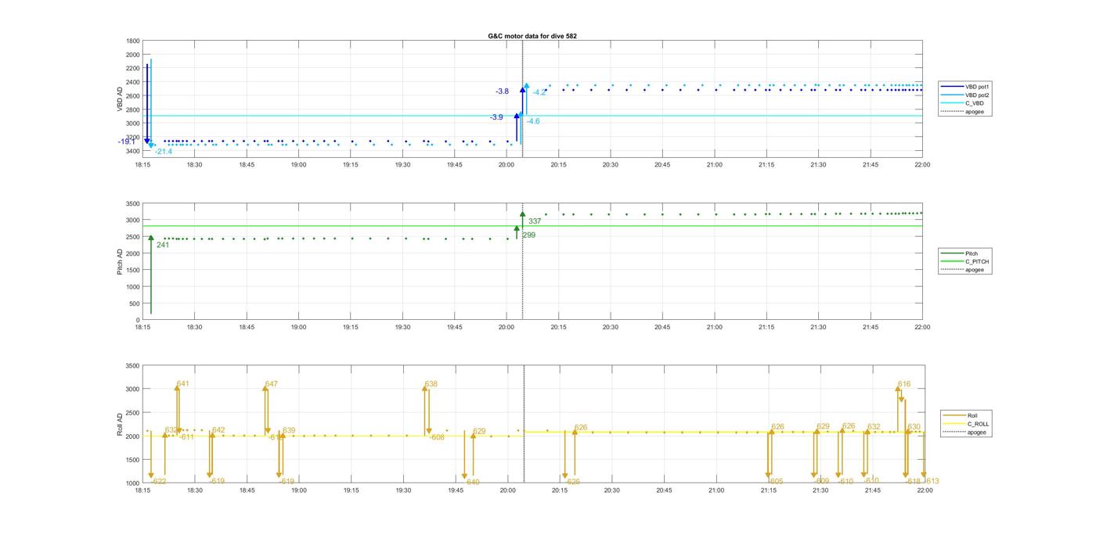Click the '299' annotation in the Pitch plot
Viewport: 1096px width, 542px height.
point(528,235)
